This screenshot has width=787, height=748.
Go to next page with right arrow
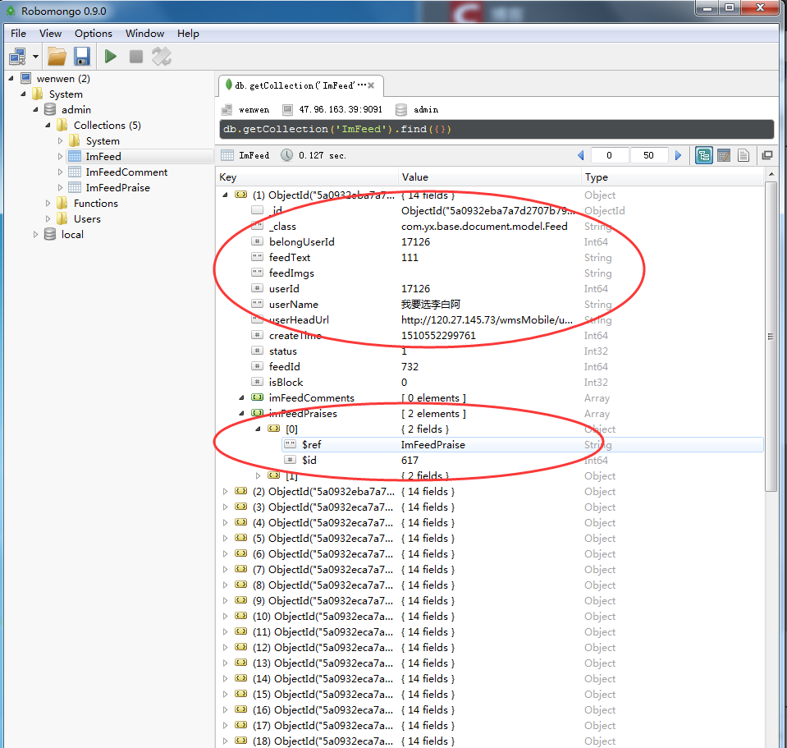coord(678,155)
